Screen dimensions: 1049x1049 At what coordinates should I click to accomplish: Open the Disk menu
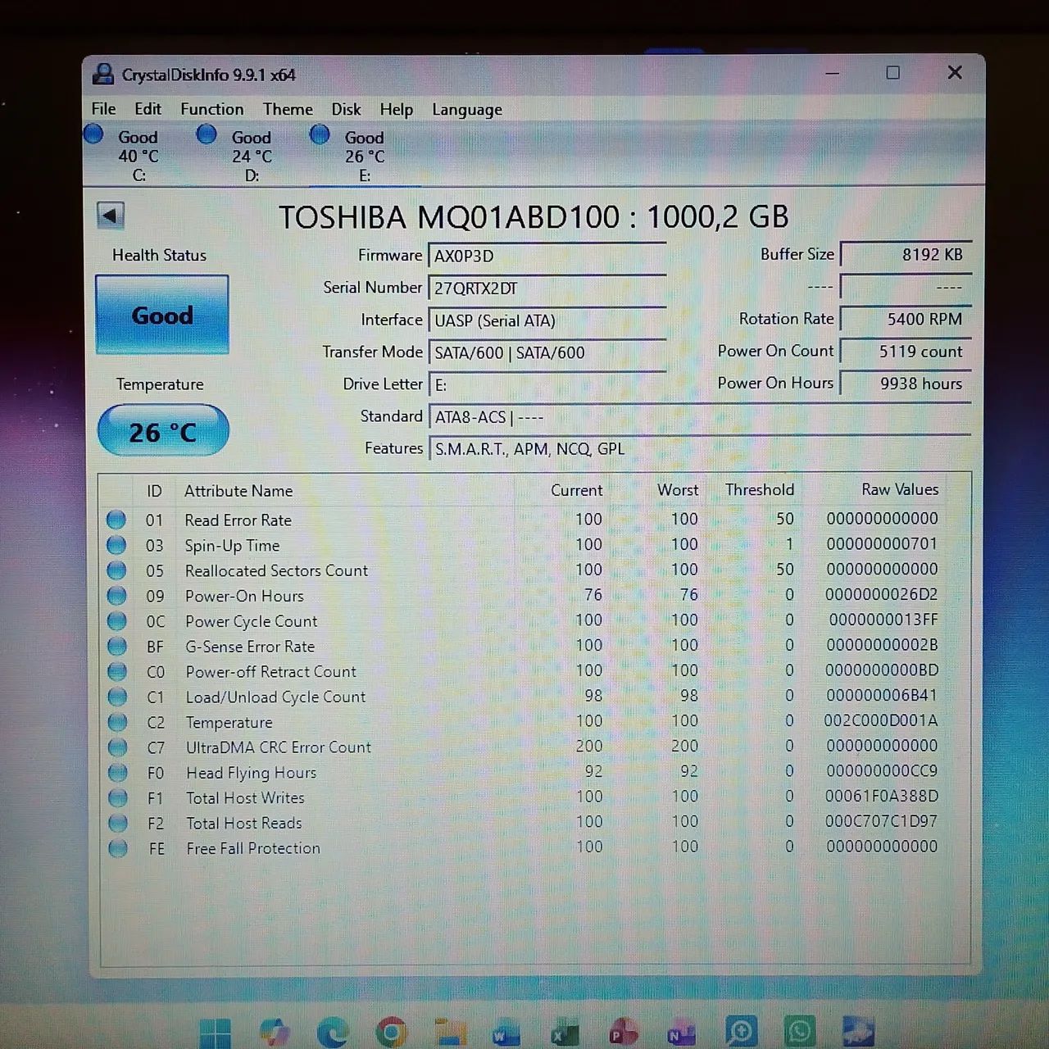[346, 109]
